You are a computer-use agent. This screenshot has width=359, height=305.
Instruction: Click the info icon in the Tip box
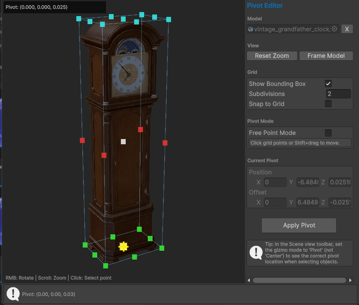(x=256, y=253)
